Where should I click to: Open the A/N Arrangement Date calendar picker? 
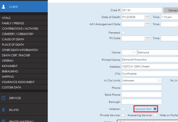click(147, 24)
